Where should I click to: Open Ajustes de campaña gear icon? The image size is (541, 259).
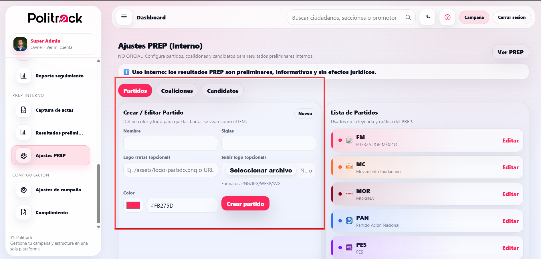pyautogui.click(x=23, y=189)
